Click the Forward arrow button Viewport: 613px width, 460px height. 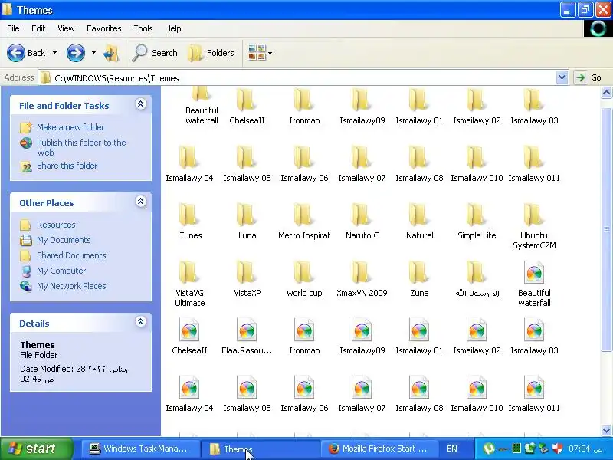75,52
